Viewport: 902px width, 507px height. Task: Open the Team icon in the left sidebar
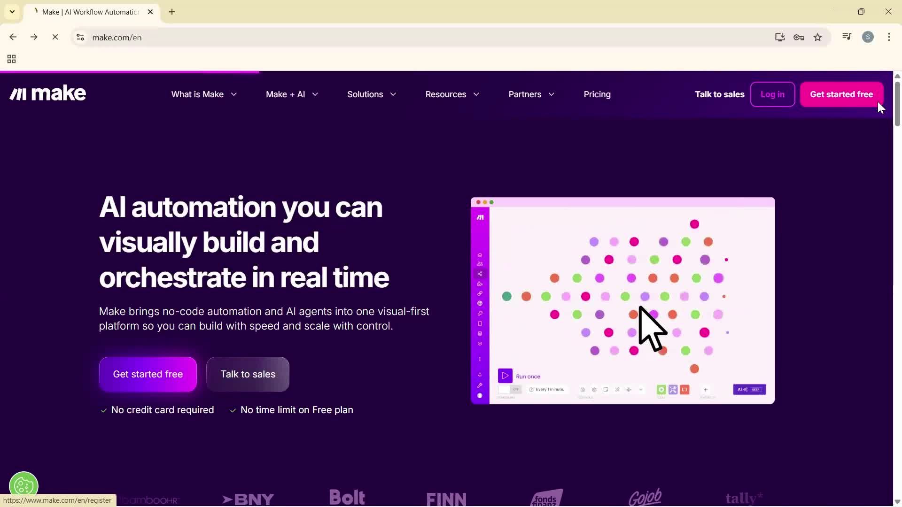(480, 263)
